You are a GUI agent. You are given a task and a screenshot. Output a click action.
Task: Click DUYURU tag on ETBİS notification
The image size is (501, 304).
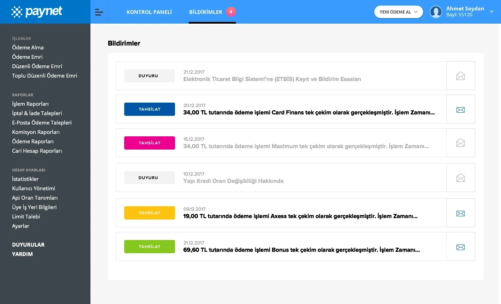pos(150,76)
